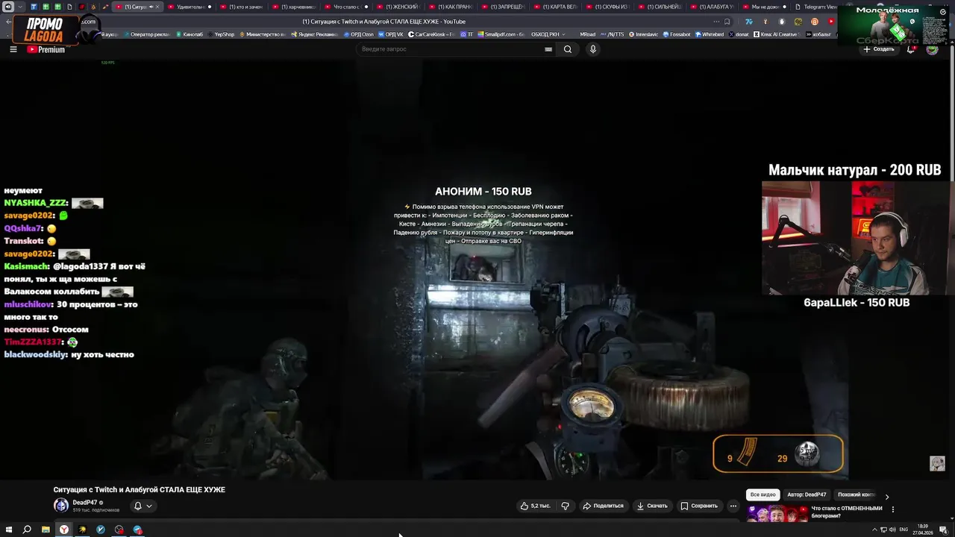Open YouTube notifications bell at top right

(x=911, y=49)
